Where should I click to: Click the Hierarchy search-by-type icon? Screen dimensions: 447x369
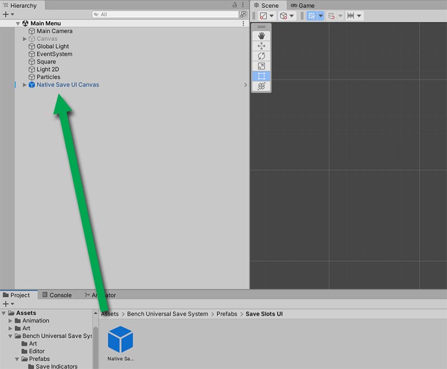[242, 15]
